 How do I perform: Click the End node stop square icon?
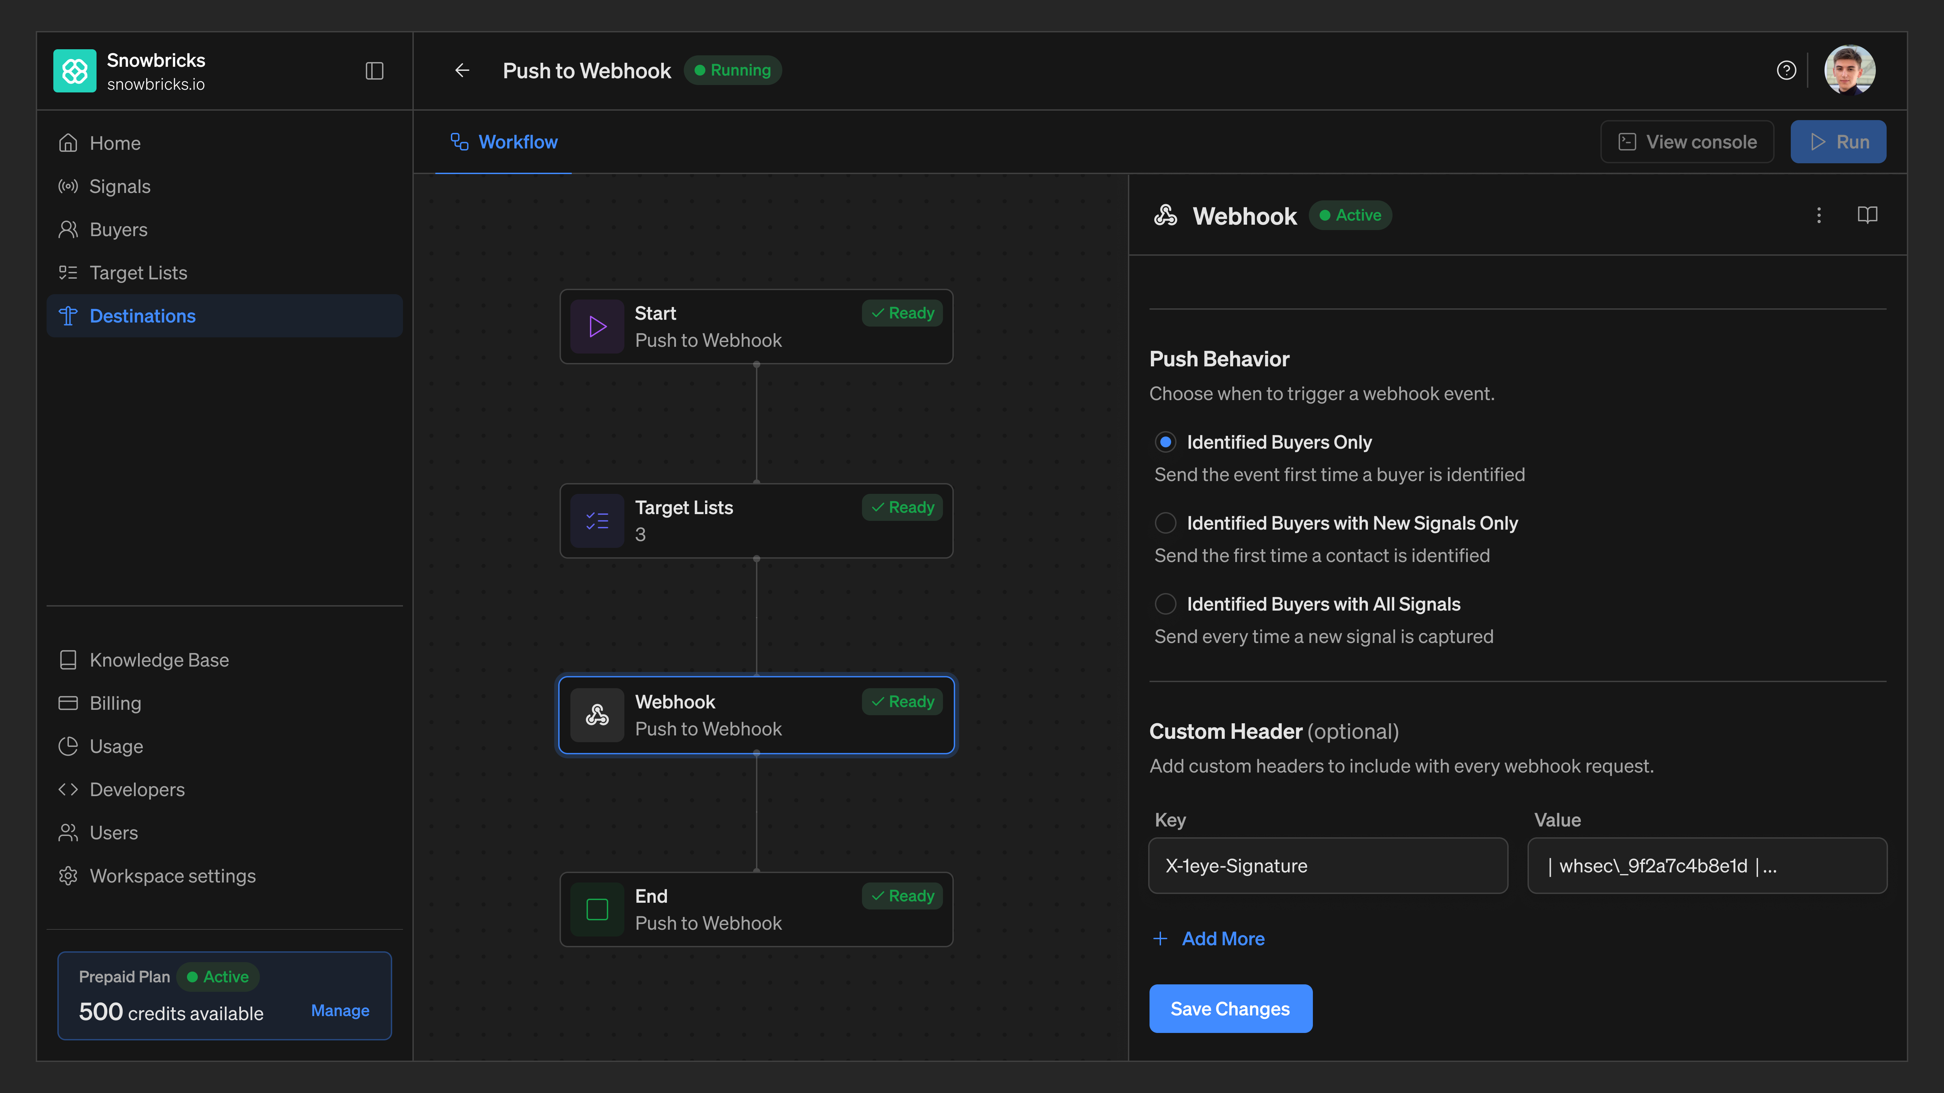point(597,910)
